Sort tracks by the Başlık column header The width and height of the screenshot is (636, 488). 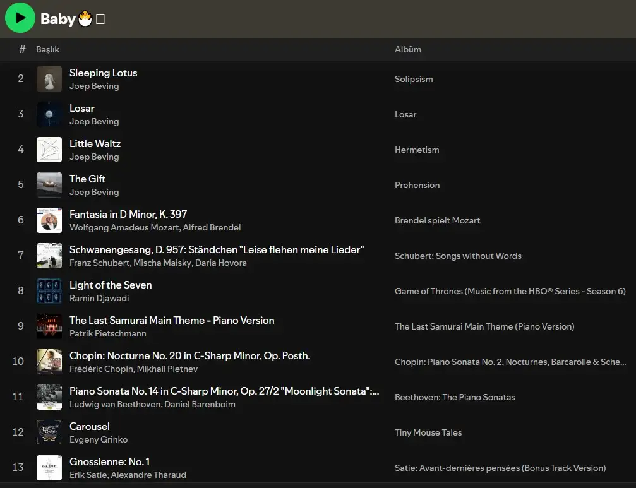(x=47, y=49)
